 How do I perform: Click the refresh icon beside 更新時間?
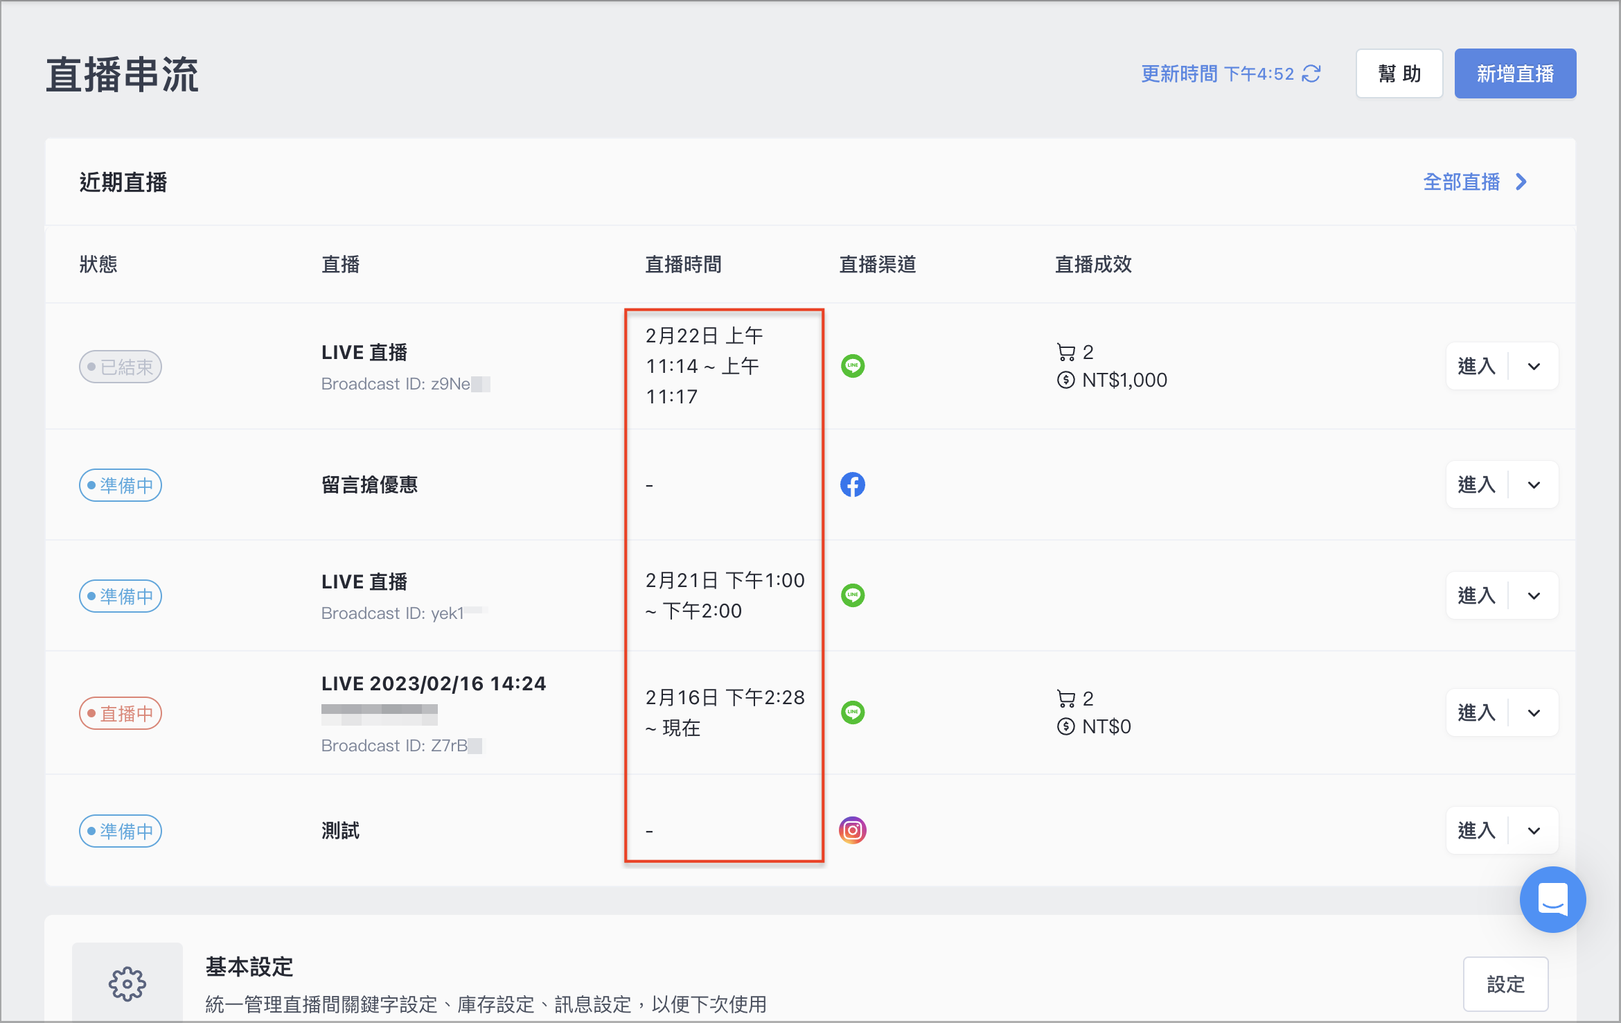(x=1311, y=73)
